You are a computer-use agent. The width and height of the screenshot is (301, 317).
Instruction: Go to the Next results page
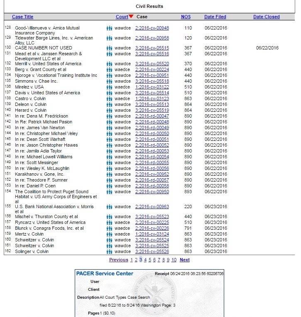(185, 260)
